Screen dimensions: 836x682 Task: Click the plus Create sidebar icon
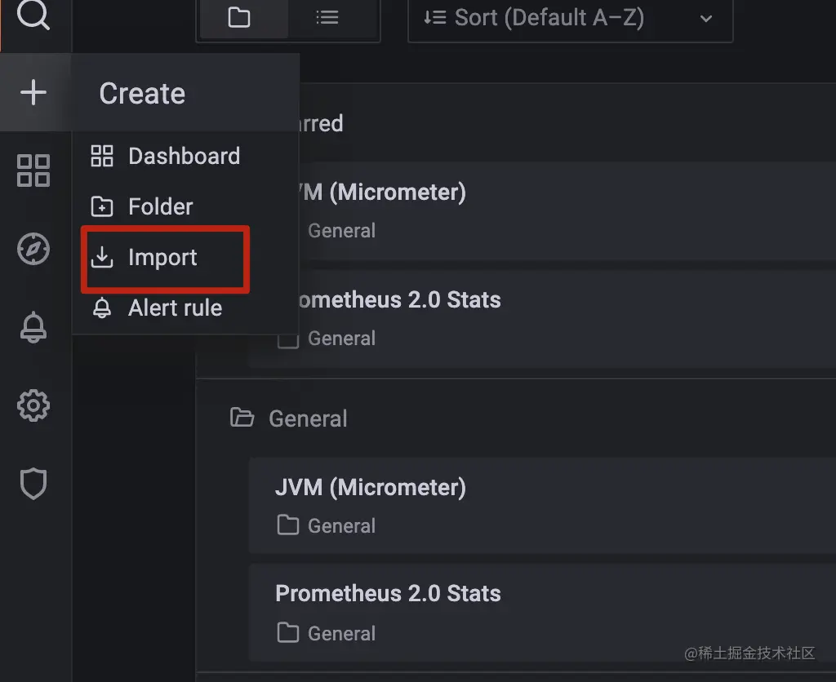(33, 93)
